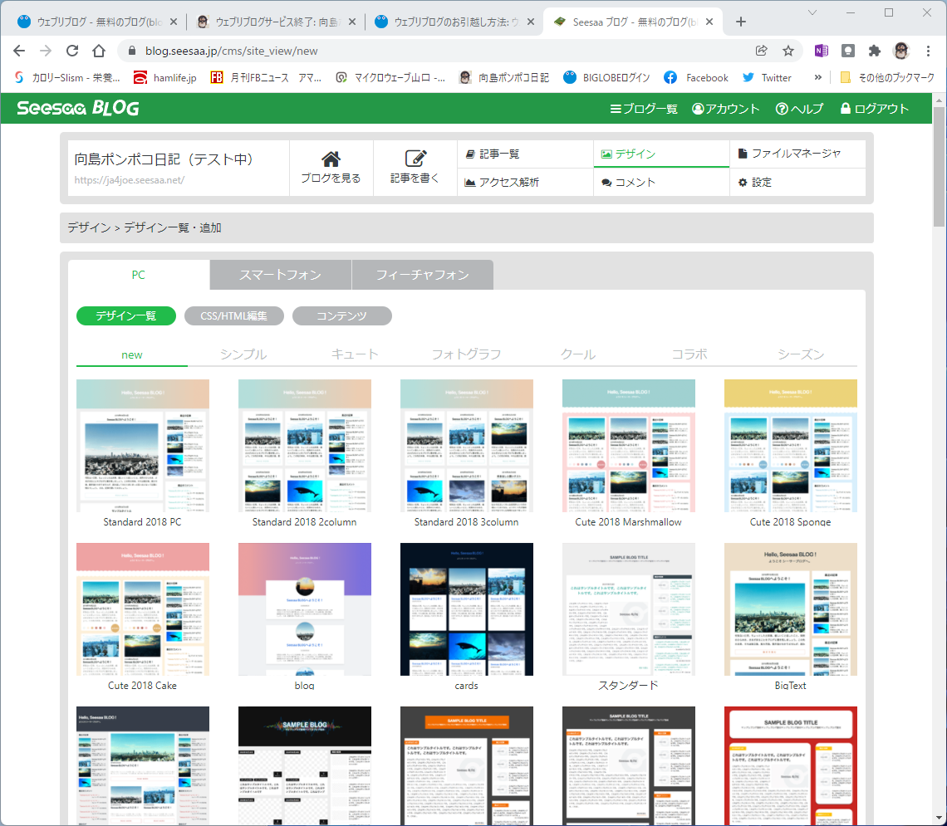The image size is (947, 826).
Task: Reload the current page
Action: click(x=72, y=51)
